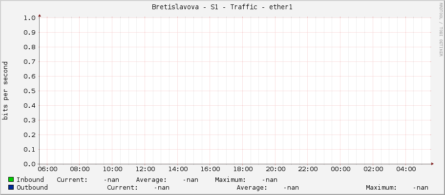Screen dimensions: 445x195
Task: Click the red arrow atop the y-axis
Action: 40,16
